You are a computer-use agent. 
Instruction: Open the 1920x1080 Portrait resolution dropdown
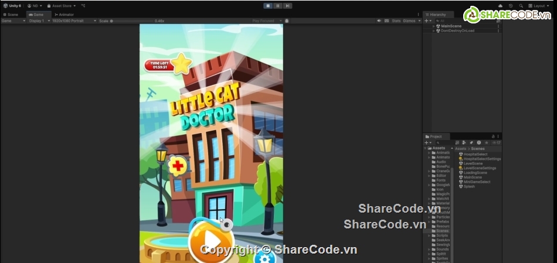74,21
